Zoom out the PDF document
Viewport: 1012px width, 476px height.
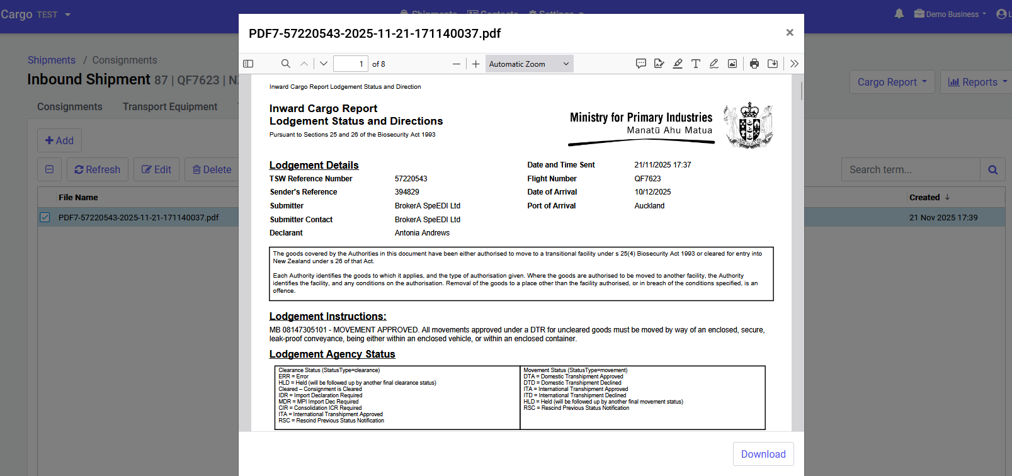457,64
